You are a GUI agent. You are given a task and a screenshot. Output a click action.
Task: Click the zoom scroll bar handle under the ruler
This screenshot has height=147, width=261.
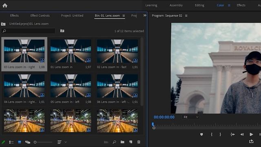coord(154,128)
